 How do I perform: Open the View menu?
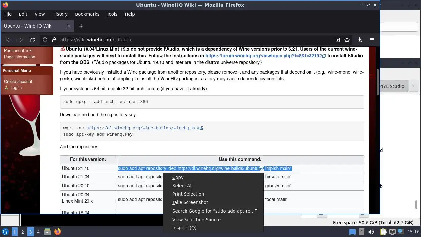(39, 14)
